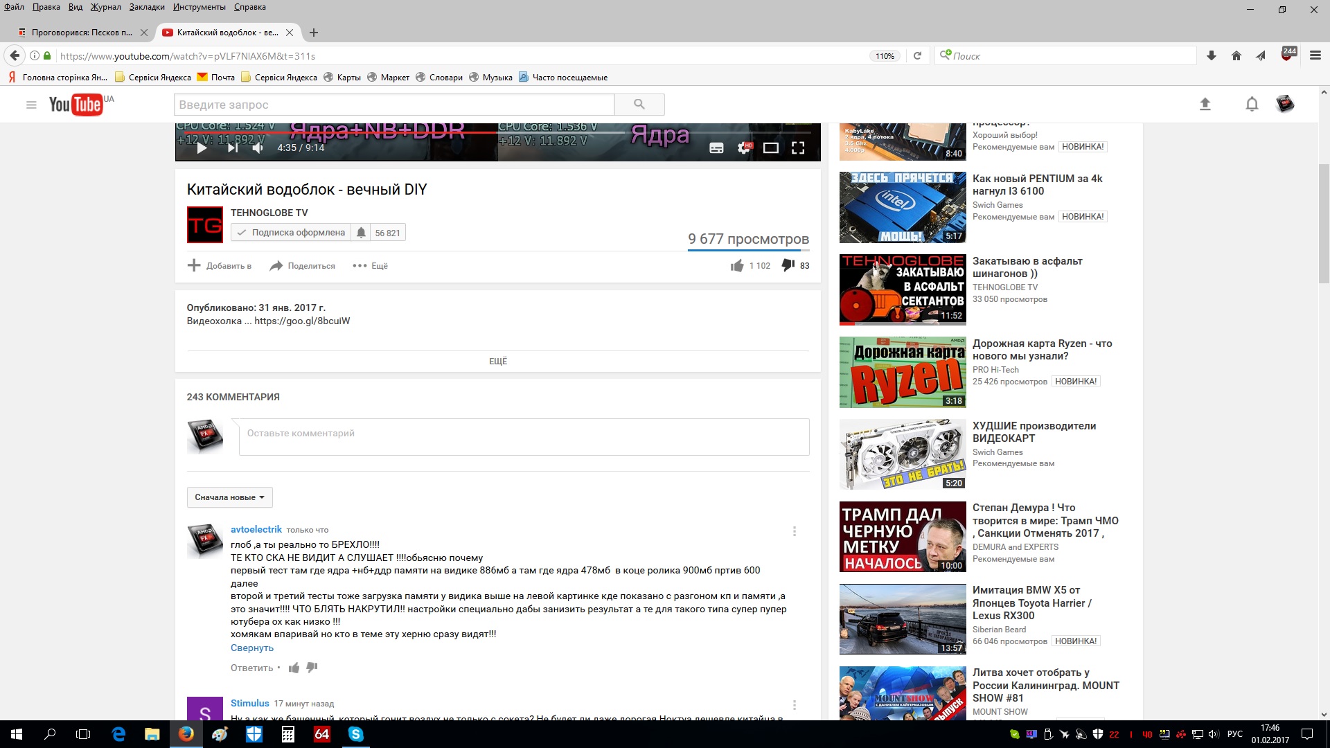The width and height of the screenshot is (1330, 748).
Task: Toggle channel notification bell next to subscription
Action: point(361,233)
